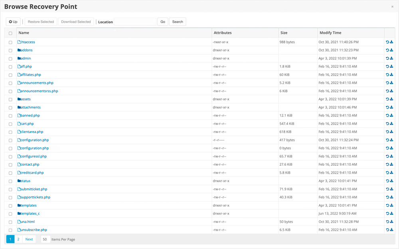This screenshot has width=399, height=249.
Task: Close the Browse Recovery Point dialog
Action: 392,7
